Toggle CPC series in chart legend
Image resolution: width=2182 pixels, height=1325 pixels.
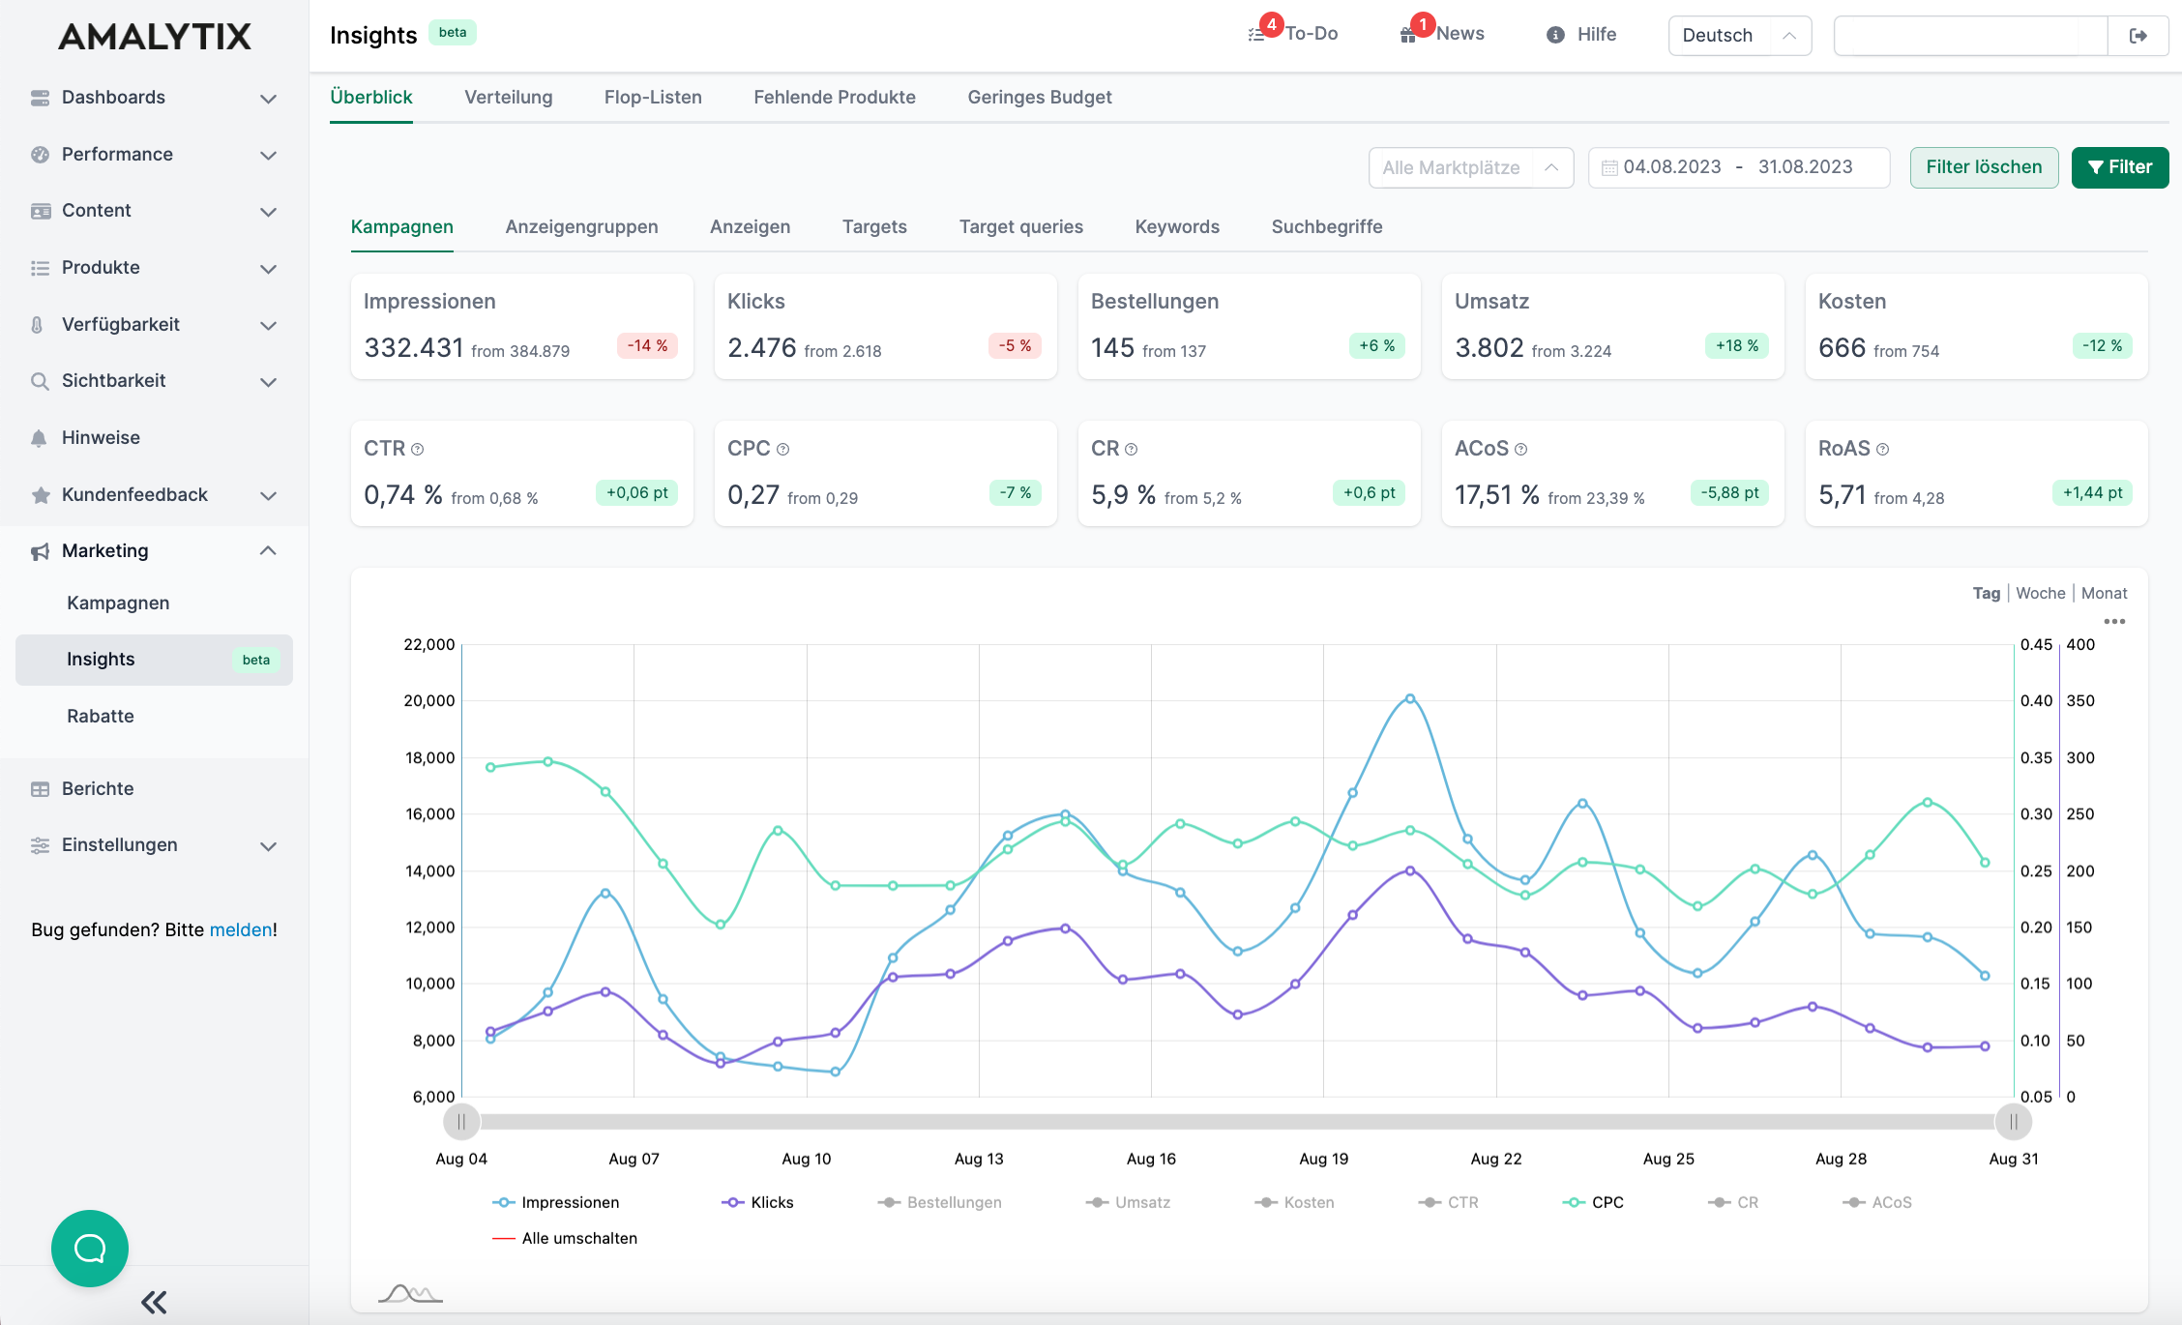(1593, 1203)
